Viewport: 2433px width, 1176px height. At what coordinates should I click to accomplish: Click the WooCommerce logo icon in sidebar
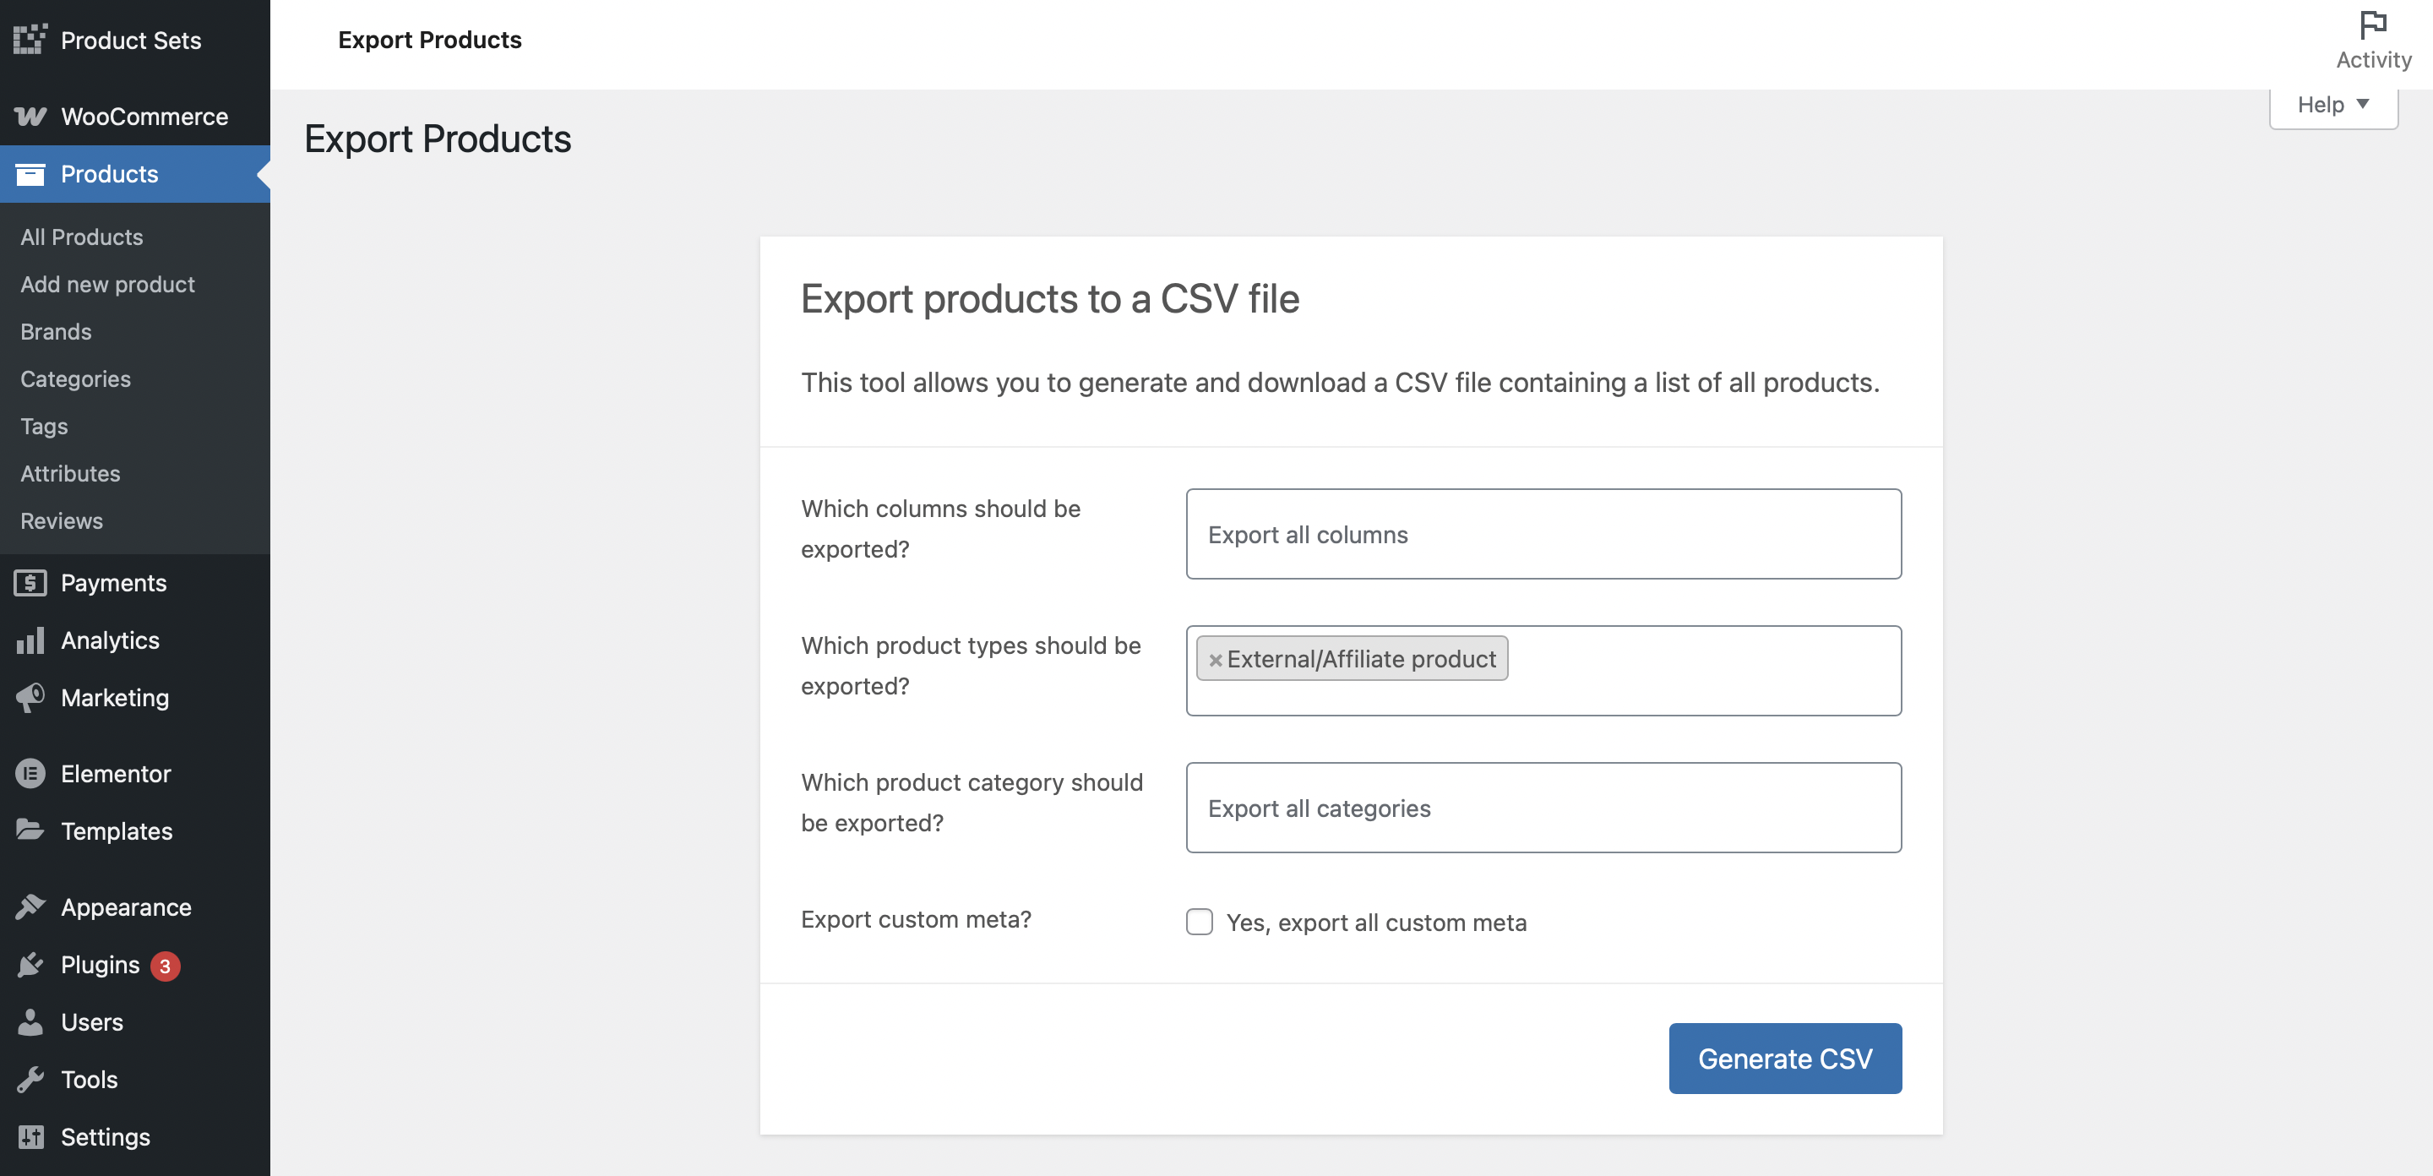30,117
